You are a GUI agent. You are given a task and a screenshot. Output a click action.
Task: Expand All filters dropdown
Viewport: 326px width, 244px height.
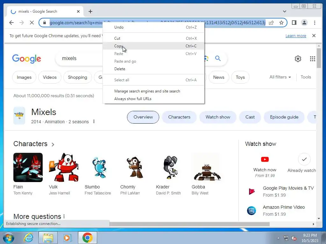pyautogui.click(x=280, y=77)
